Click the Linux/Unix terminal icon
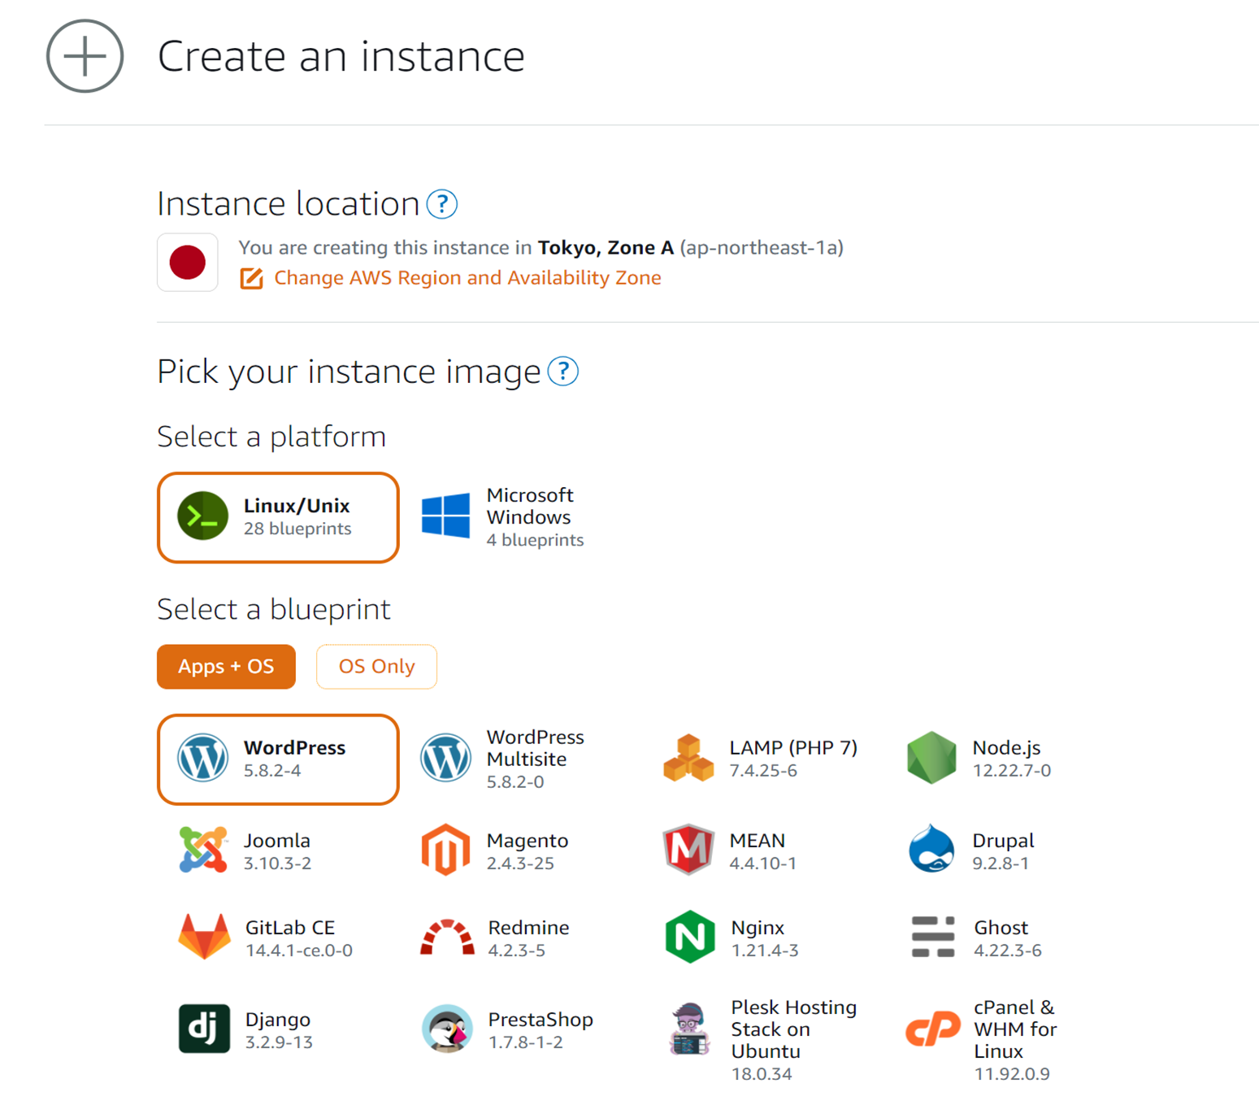Image resolution: width=1259 pixels, height=1114 pixels. [202, 516]
